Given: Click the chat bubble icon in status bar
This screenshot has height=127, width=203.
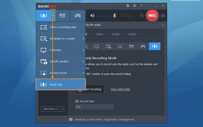Looking at the screenshot, I should pos(71,119).
